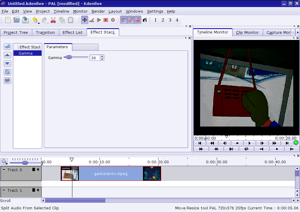This screenshot has height=212, width=300.
Task: Open an existing project with folder icon
Action: click(x=17, y=20)
